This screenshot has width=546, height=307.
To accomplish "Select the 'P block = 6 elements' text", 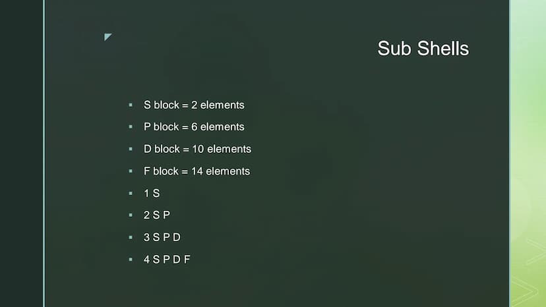I will pos(194,127).
